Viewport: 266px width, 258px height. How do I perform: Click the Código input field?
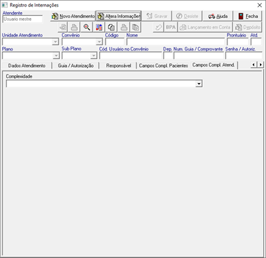115,42
